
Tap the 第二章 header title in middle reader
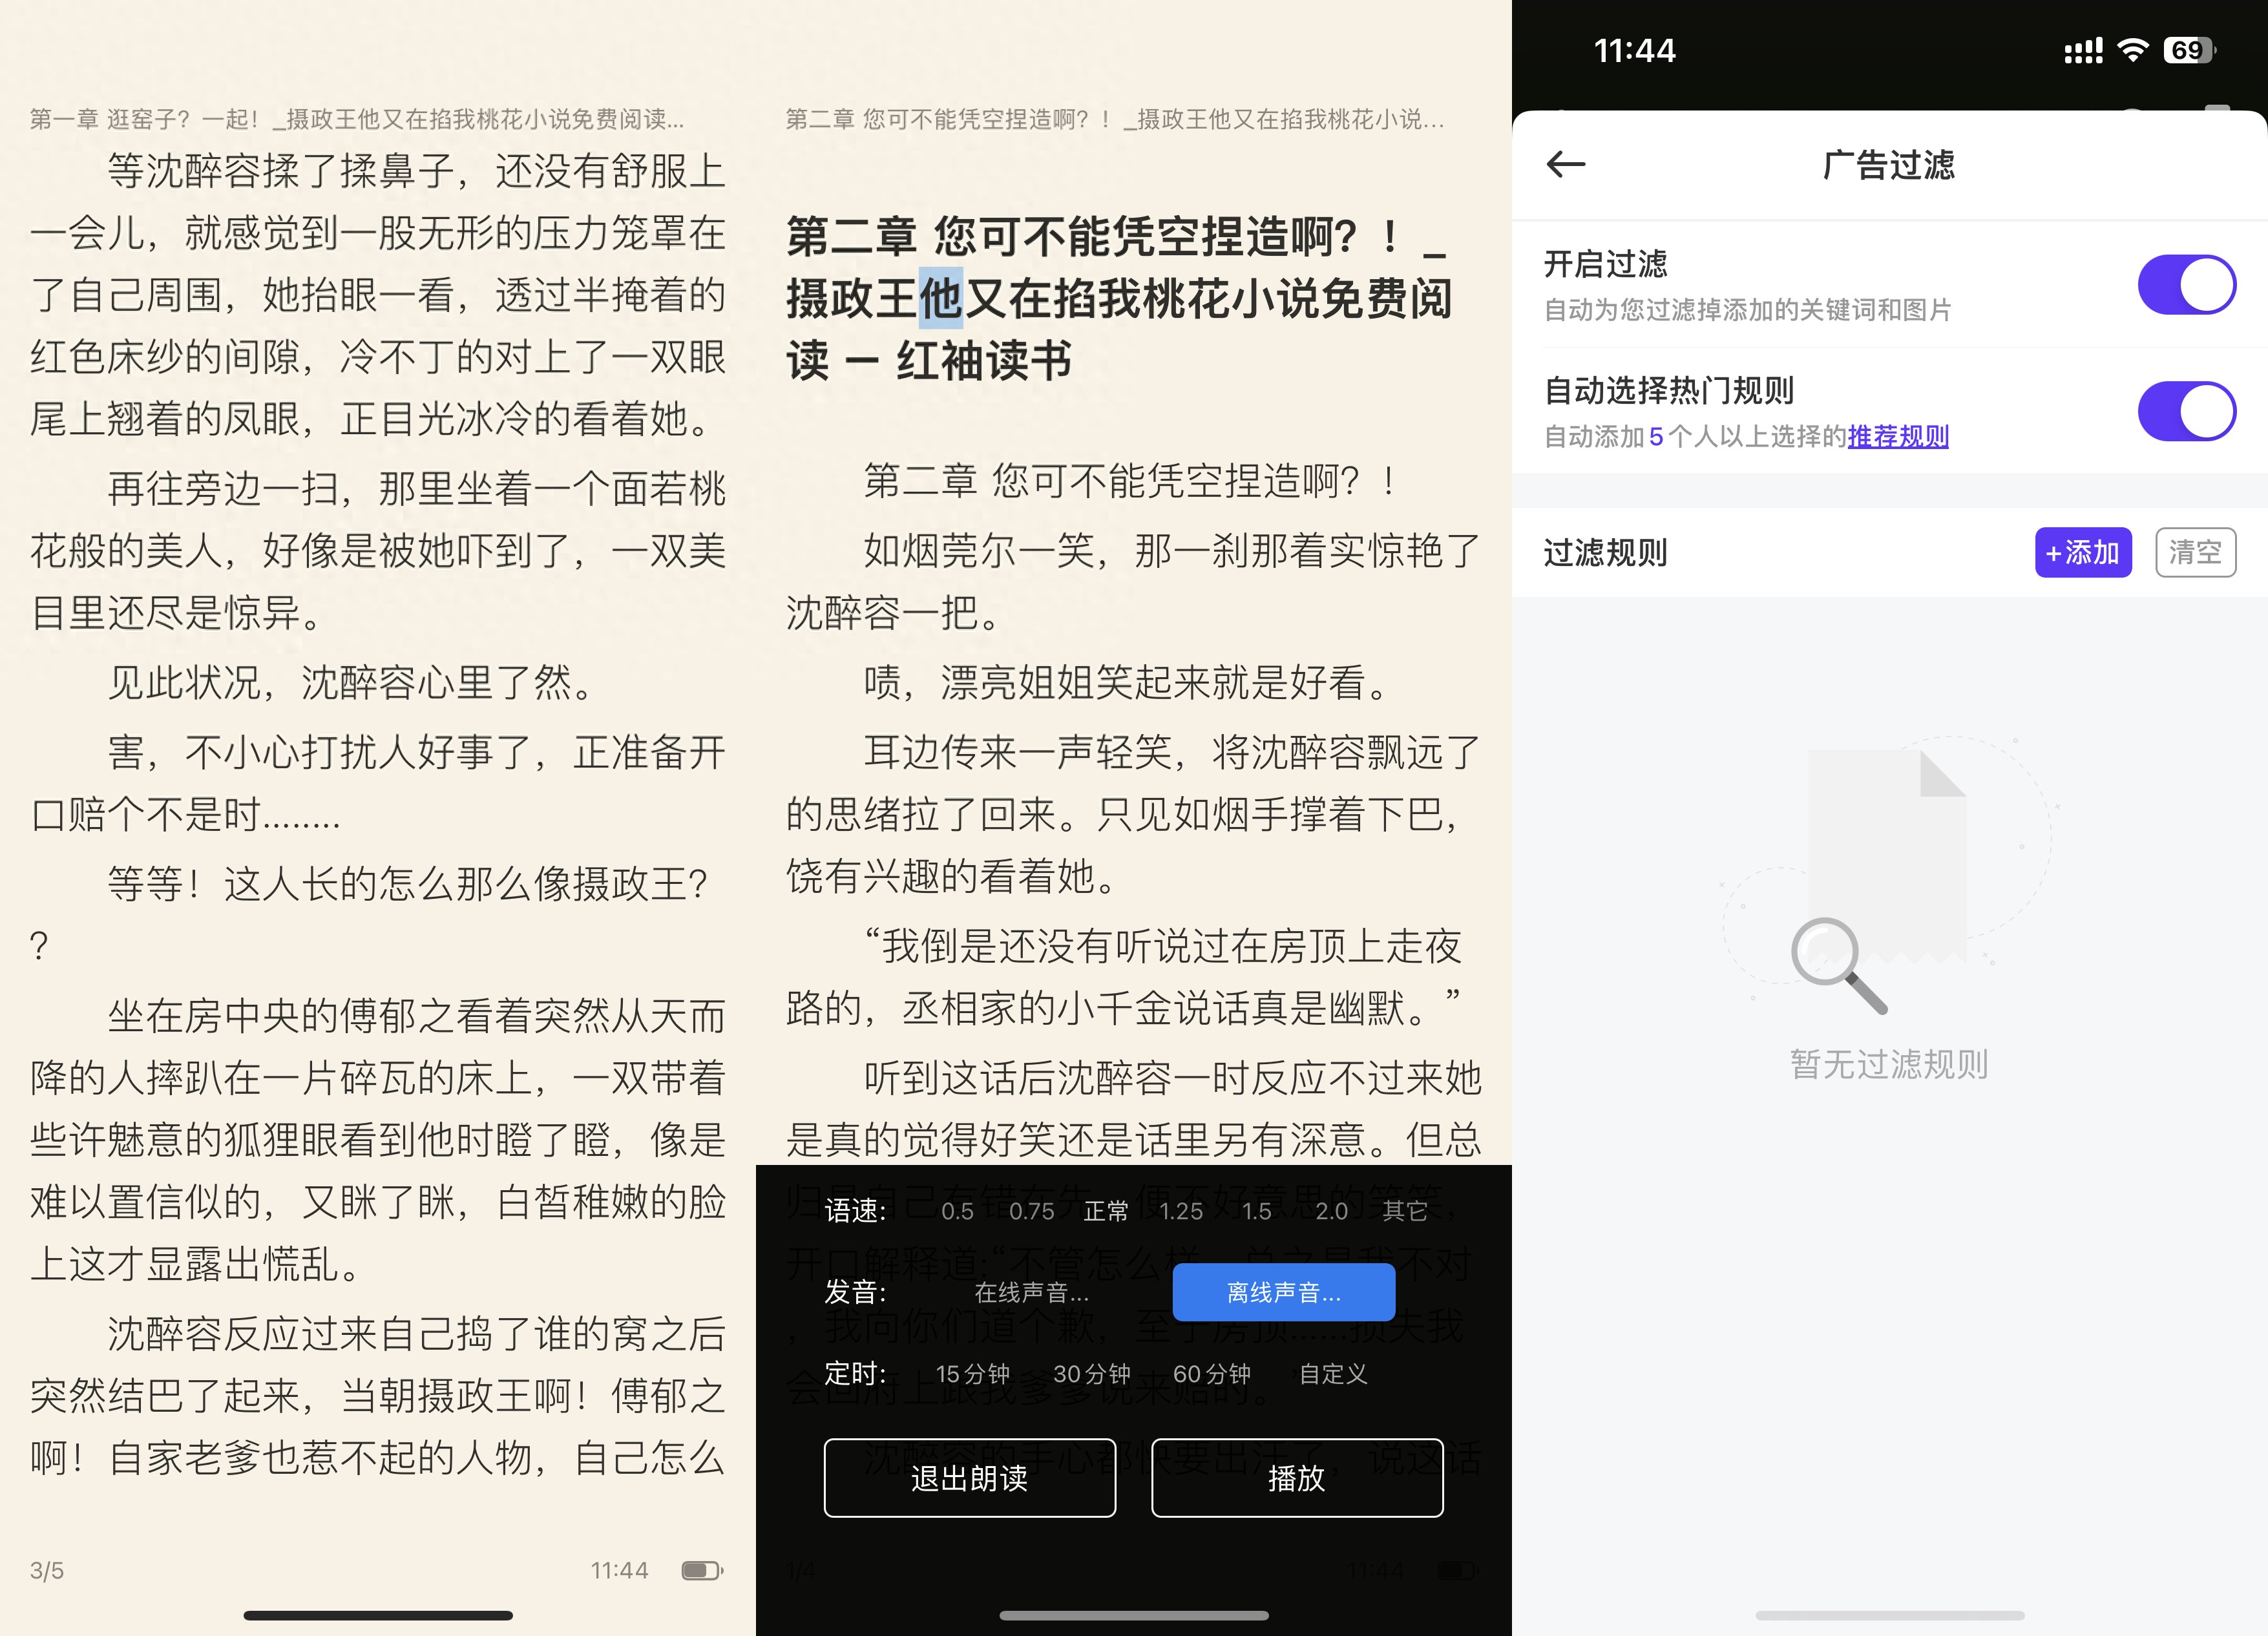[x=1115, y=119]
